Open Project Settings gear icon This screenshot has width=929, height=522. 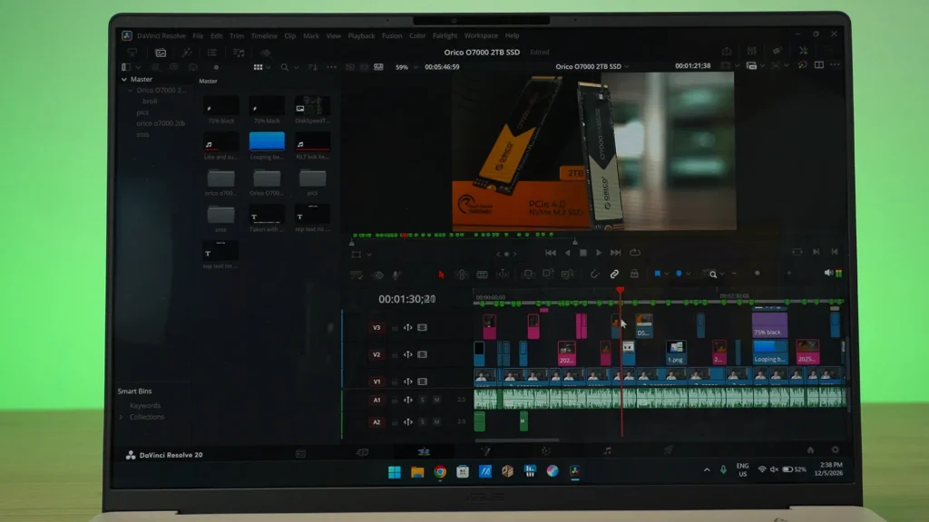pyautogui.click(x=836, y=449)
